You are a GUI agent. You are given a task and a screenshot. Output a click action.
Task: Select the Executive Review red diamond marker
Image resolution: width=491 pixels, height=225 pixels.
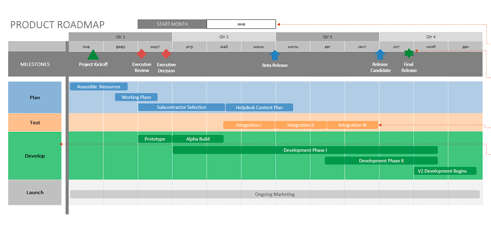click(141, 54)
